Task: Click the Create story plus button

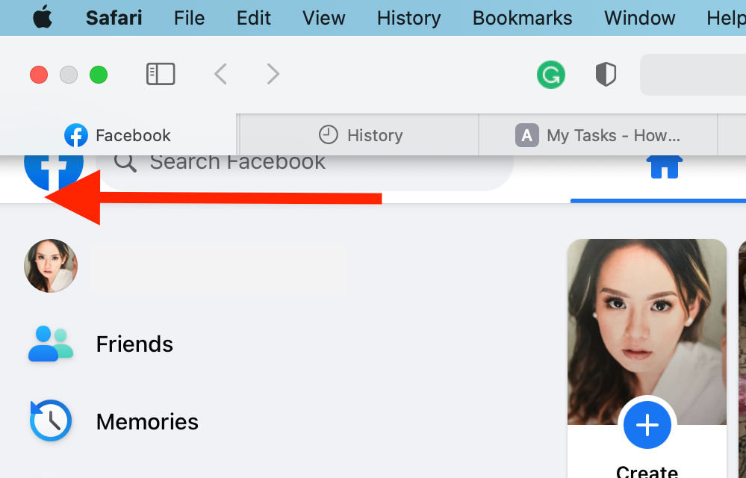Action: 647,425
